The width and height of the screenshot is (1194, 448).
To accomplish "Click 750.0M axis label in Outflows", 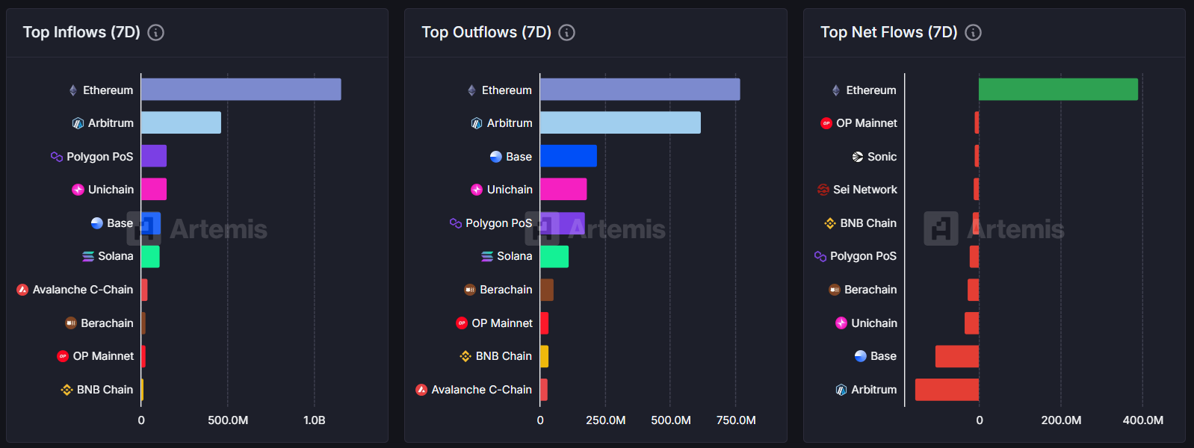I will (736, 420).
